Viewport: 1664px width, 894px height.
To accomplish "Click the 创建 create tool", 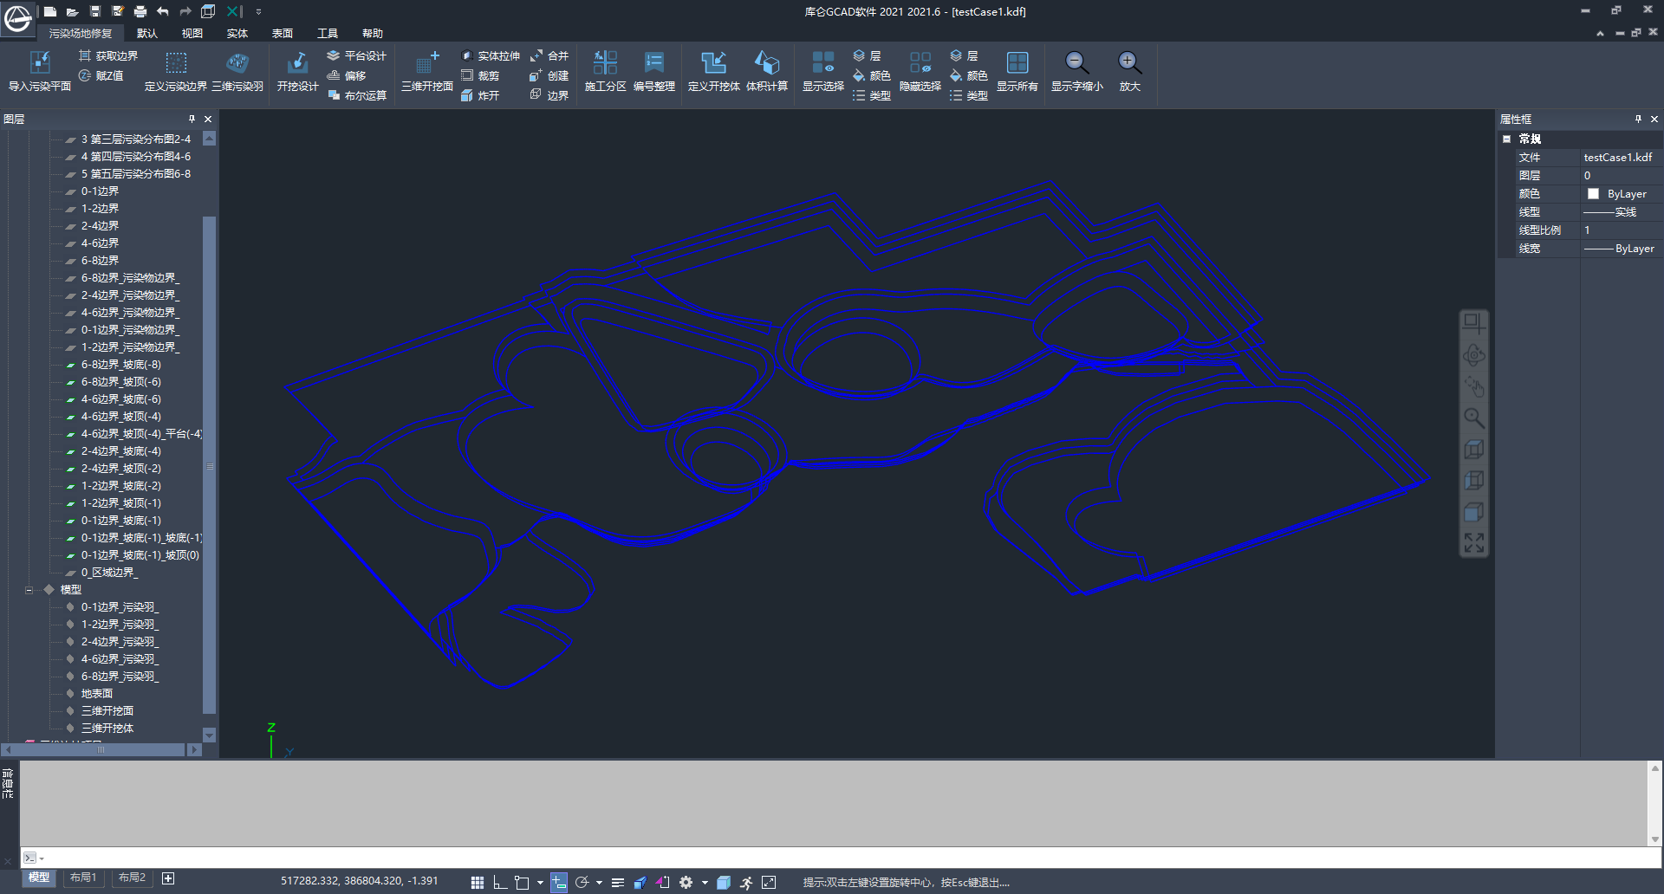I will pyautogui.click(x=549, y=75).
